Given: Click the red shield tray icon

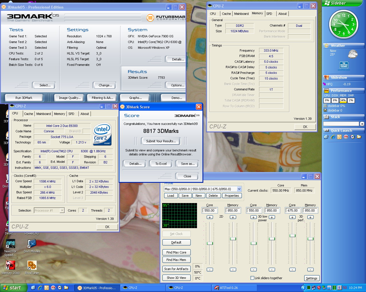Looking at the screenshot, I should tap(319, 288).
